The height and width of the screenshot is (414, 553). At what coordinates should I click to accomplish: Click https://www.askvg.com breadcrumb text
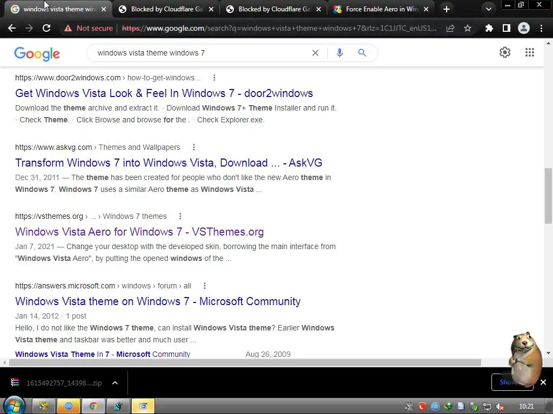[53, 147]
